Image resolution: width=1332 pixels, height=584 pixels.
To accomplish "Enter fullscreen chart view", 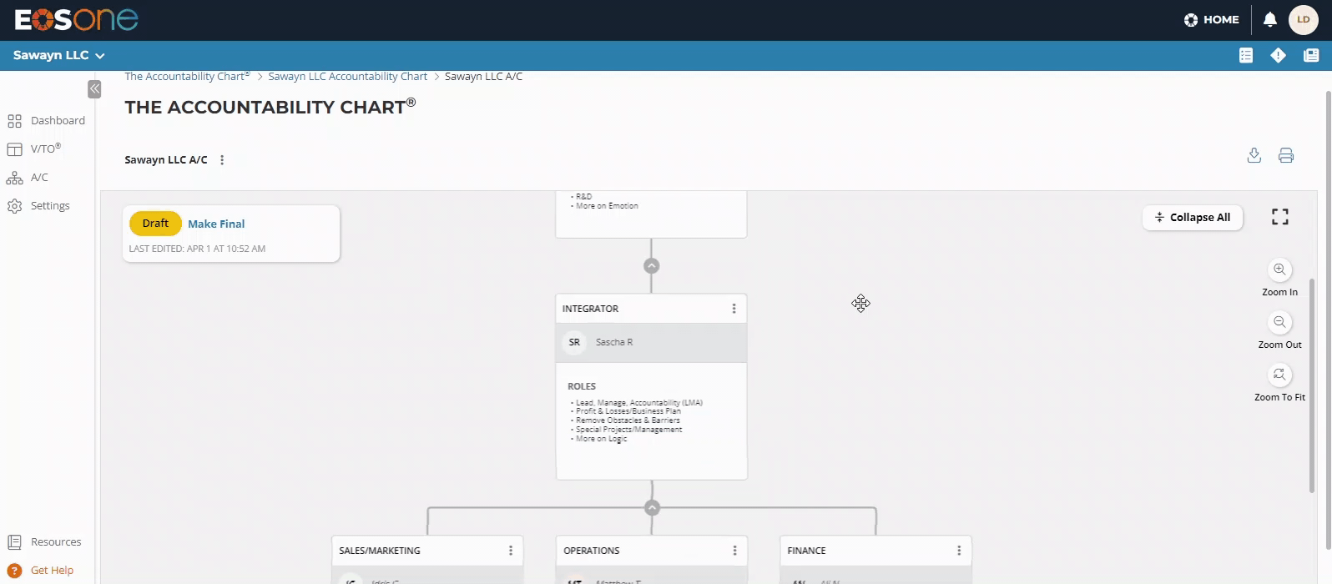I will [1280, 217].
